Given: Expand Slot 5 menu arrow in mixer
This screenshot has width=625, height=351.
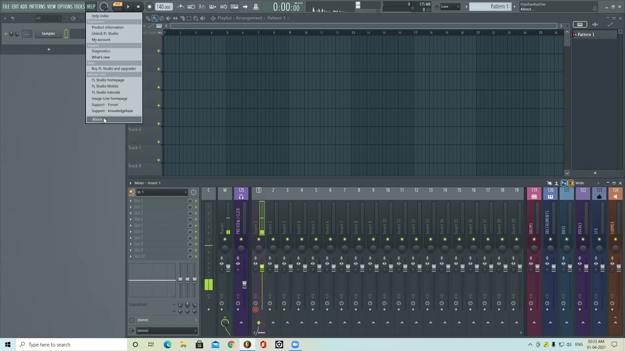Looking at the screenshot, I should (131, 226).
